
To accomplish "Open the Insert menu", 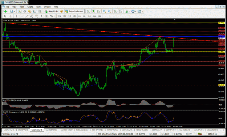I will point(22,7).
